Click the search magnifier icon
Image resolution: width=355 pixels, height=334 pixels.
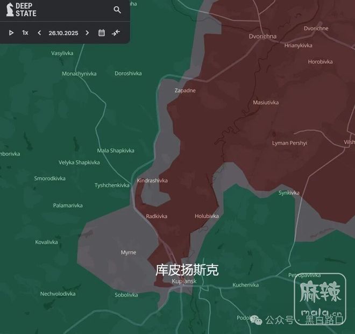tap(117, 10)
